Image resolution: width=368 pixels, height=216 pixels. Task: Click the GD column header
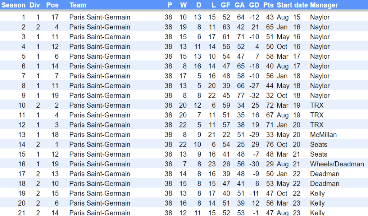254,5
